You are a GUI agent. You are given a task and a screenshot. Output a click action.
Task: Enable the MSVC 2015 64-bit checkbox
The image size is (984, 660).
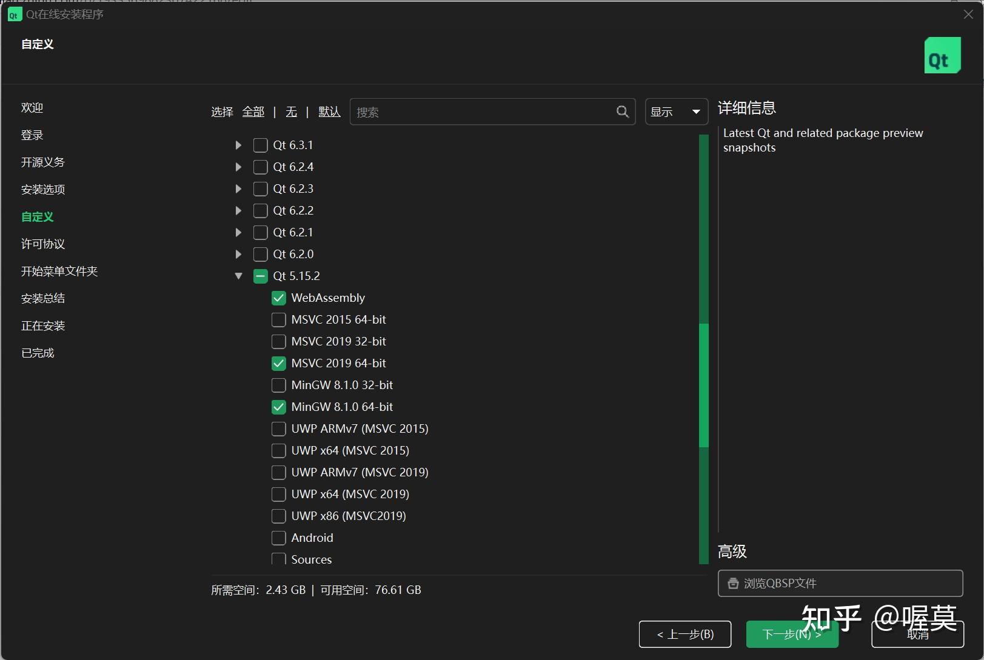tap(278, 319)
